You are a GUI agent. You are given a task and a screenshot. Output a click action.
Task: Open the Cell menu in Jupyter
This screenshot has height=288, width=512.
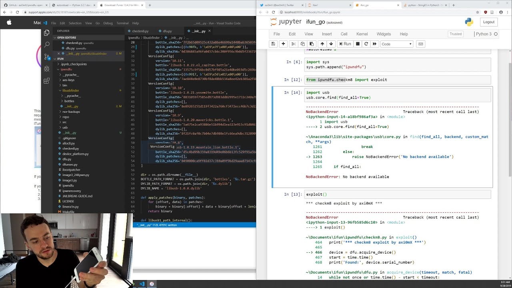click(x=344, y=34)
